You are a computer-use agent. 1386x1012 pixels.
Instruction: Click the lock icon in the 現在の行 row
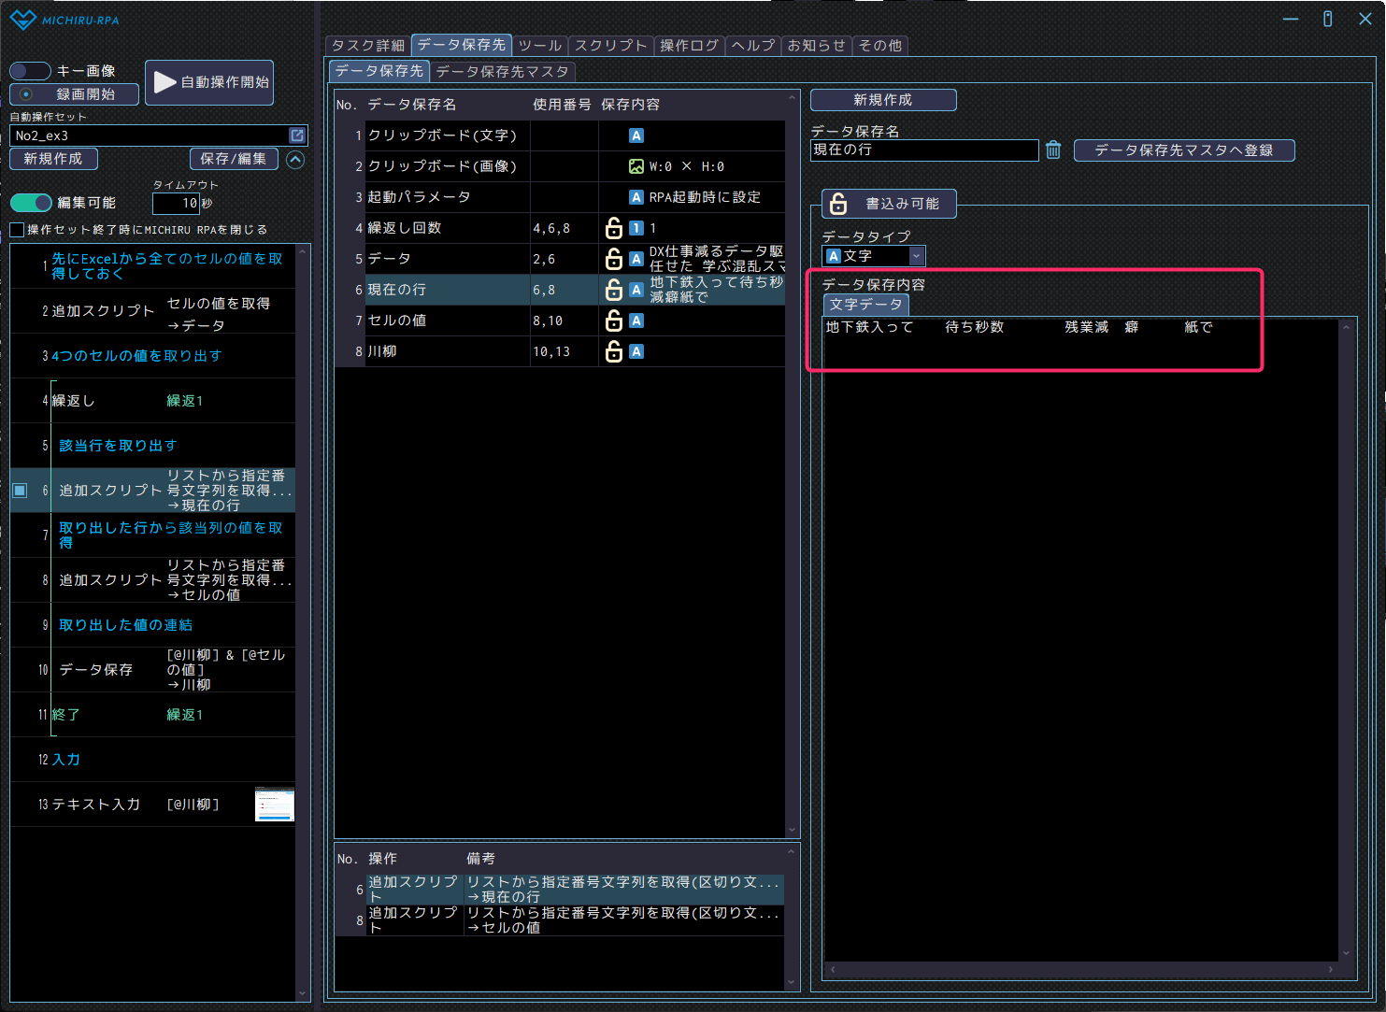tap(614, 290)
